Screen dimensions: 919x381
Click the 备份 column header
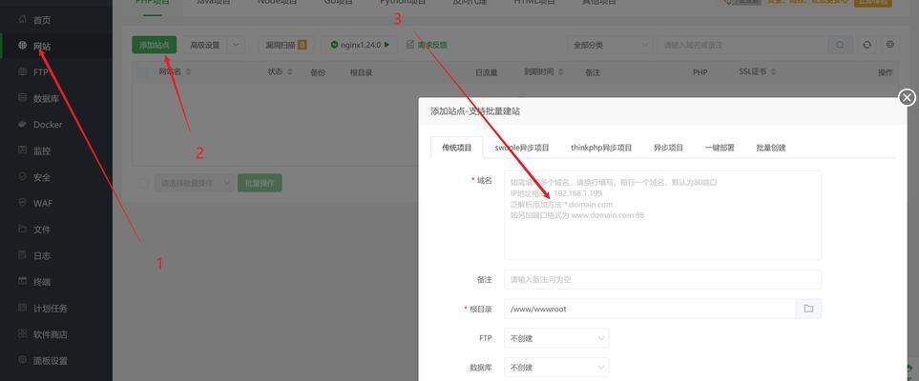[x=318, y=72]
